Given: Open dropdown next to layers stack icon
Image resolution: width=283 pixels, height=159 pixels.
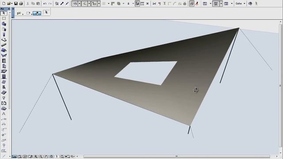Looking at the screenshot, I should 123,4.
